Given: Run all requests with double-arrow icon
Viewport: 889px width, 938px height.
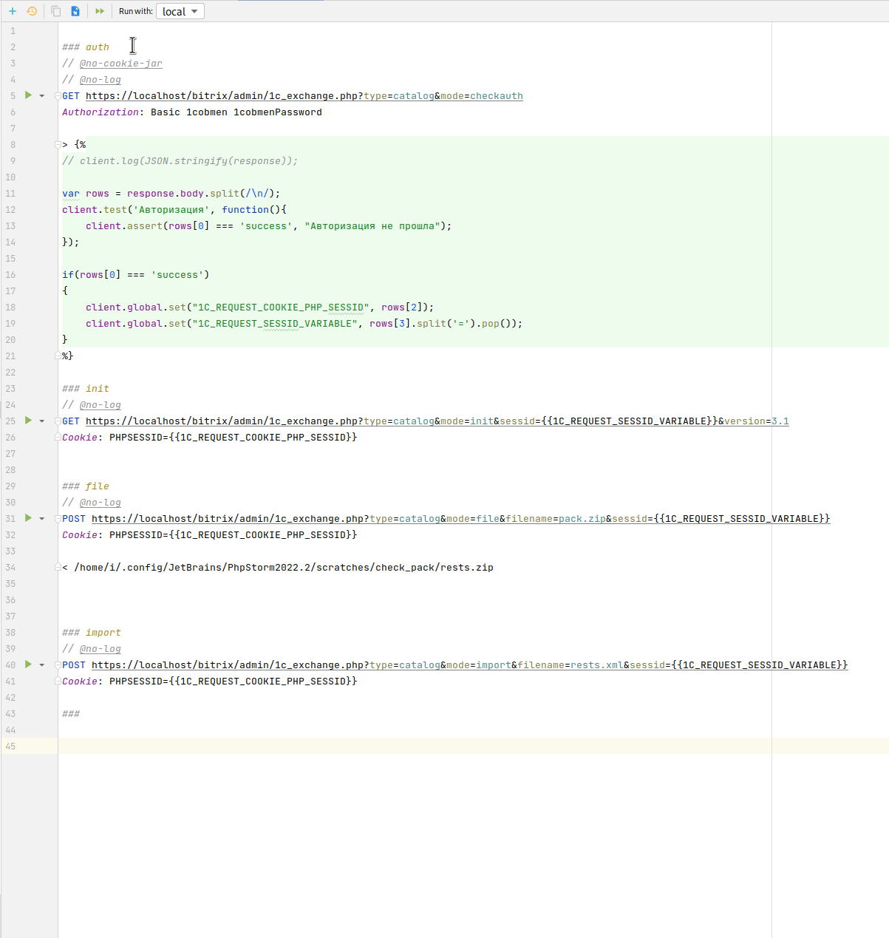Looking at the screenshot, I should click(100, 11).
